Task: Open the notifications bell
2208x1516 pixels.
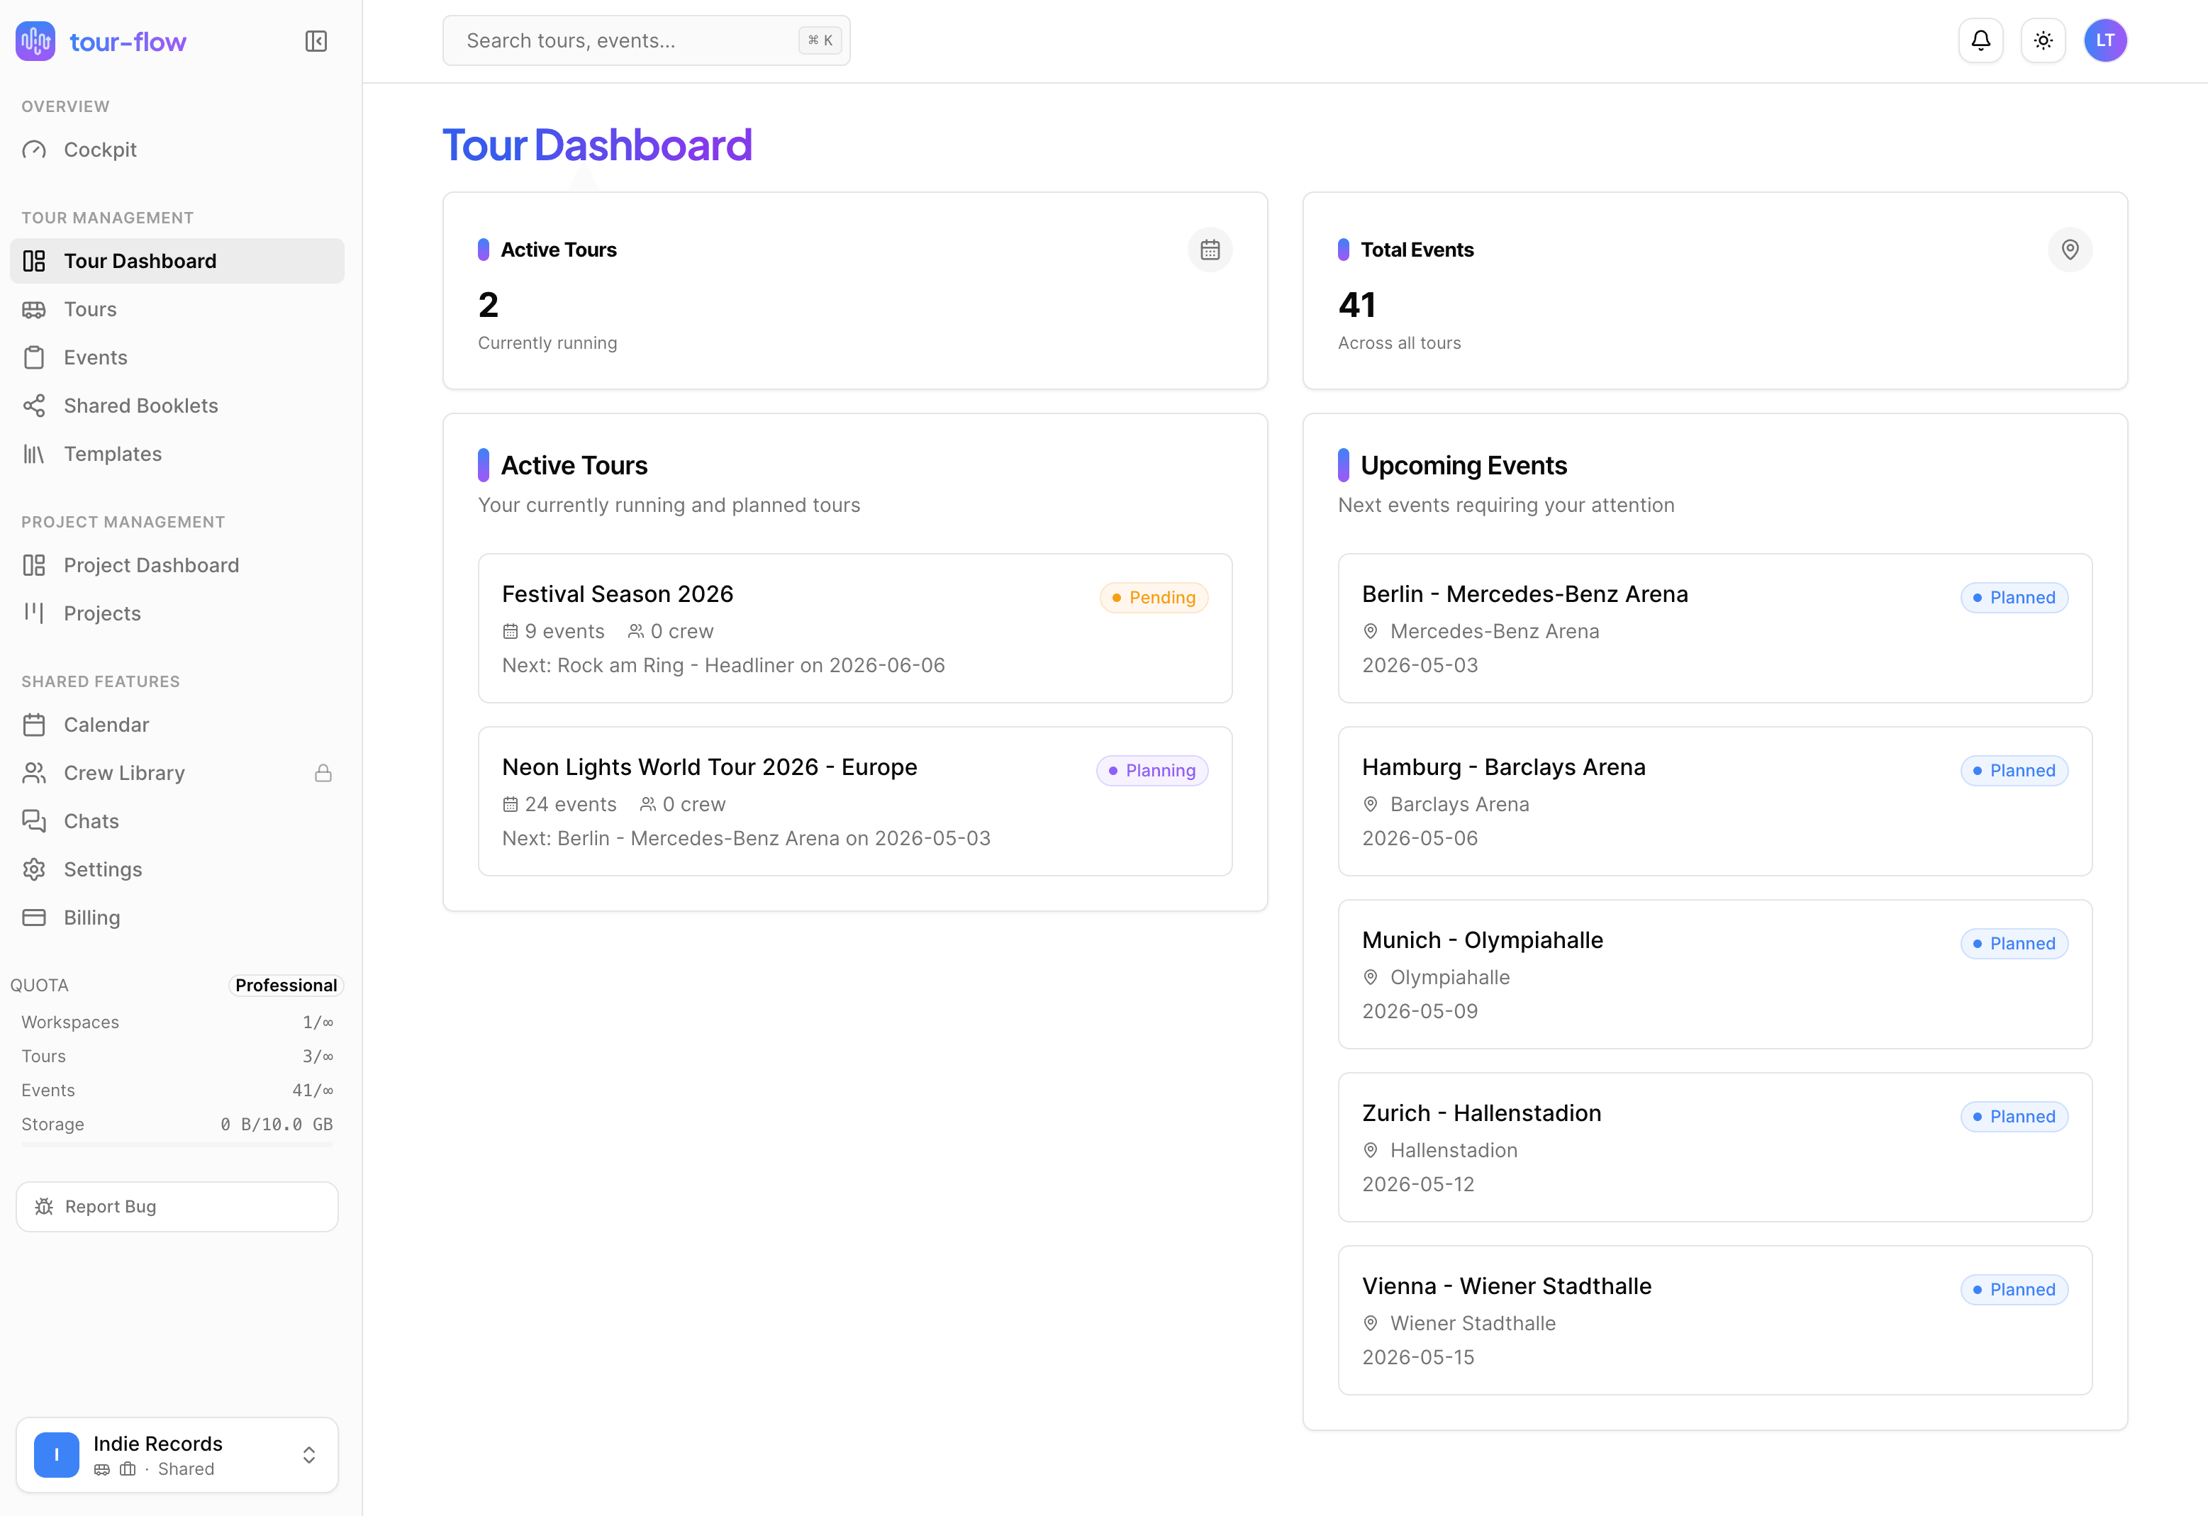Action: pyautogui.click(x=1981, y=40)
